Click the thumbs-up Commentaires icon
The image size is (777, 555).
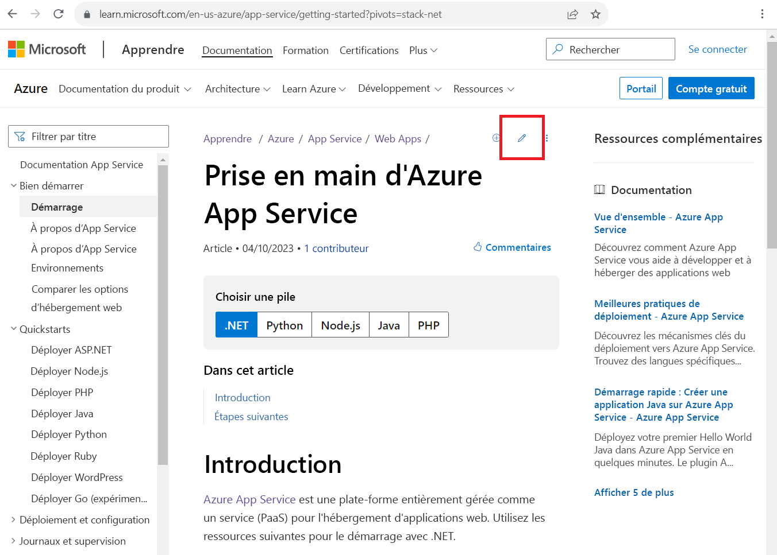point(477,247)
